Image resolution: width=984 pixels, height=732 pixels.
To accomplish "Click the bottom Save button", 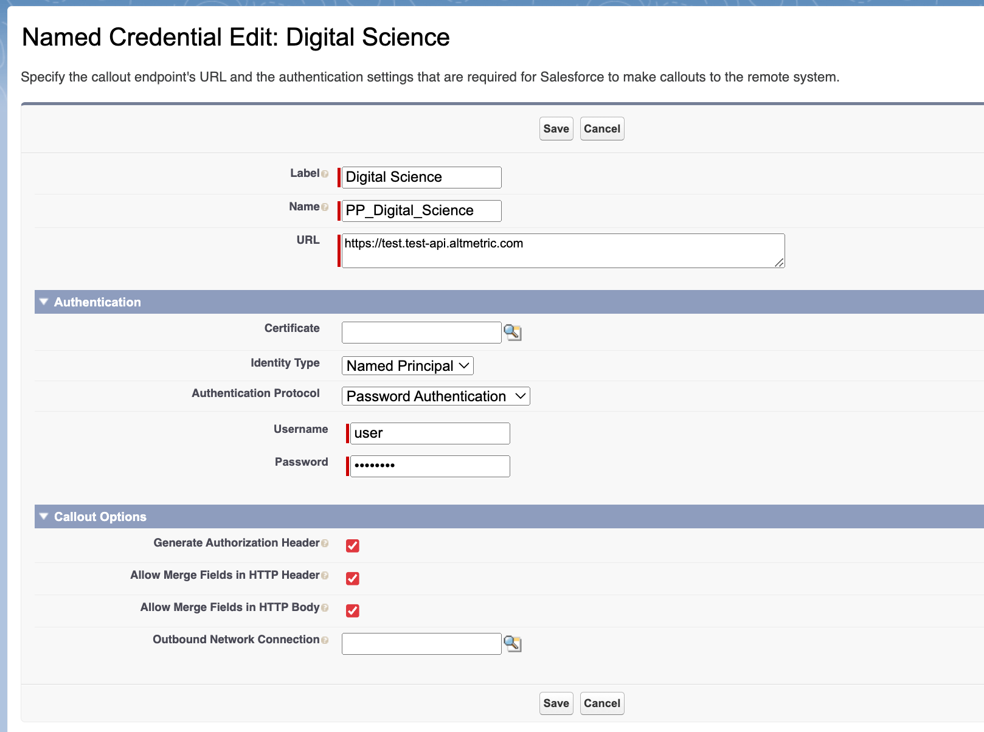I will pos(556,703).
